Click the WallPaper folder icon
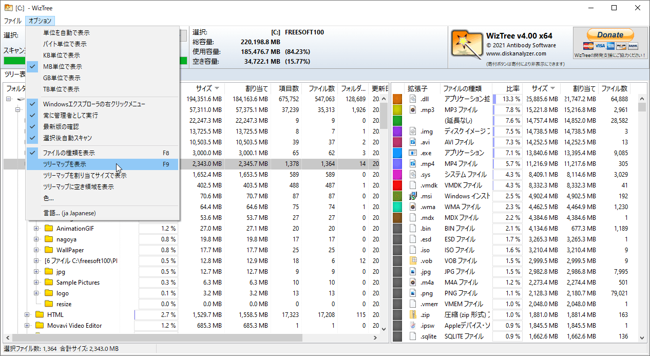The width and height of the screenshot is (650, 356). 49,250
